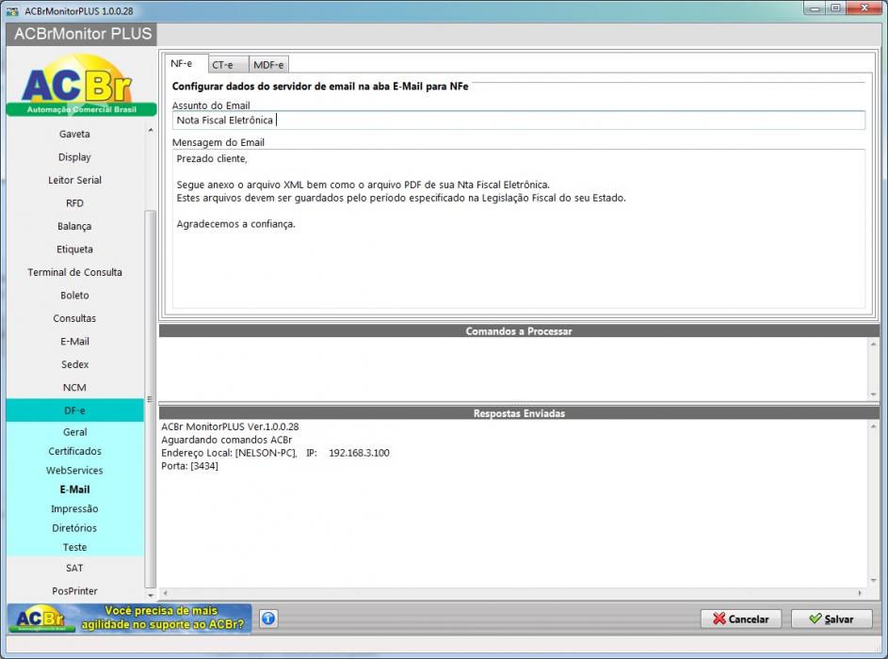Click the blue info icon
The height and width of the screenshot is (659, 888).
point(268,619)
